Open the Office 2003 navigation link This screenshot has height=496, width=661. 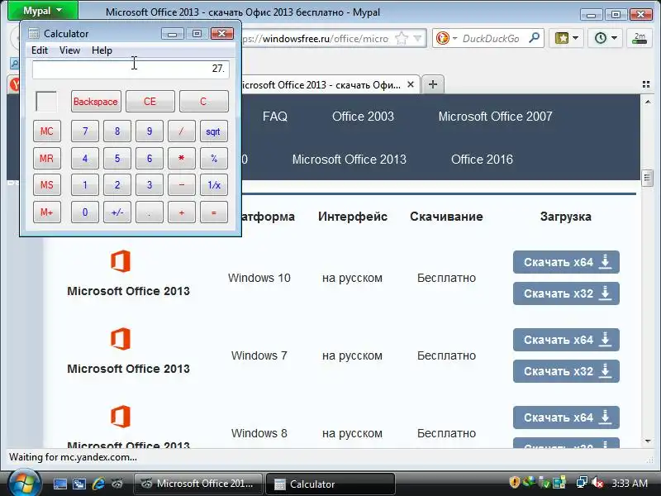[x=363, y=117]
